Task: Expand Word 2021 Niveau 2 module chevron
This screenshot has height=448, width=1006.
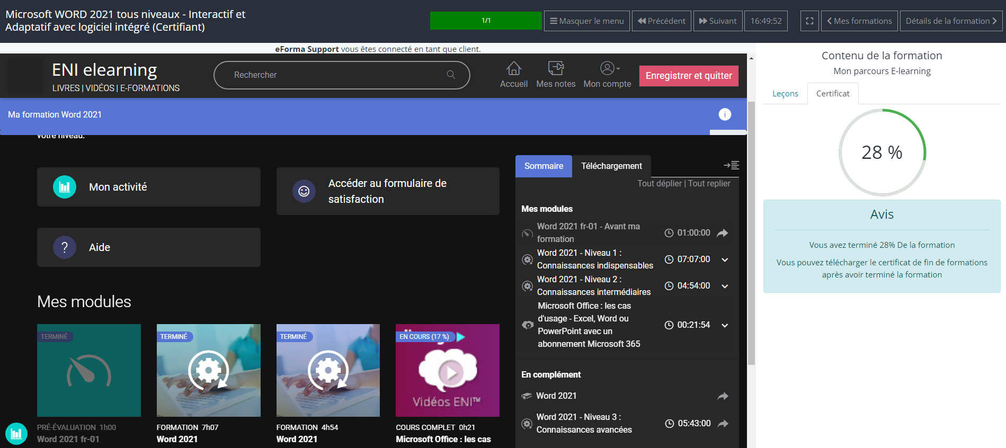Action: pyautogui.click(x=725, y=286)
